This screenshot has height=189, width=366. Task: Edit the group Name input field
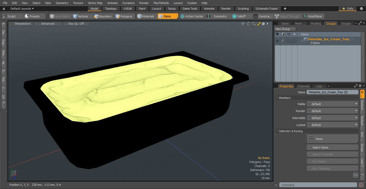333,92
